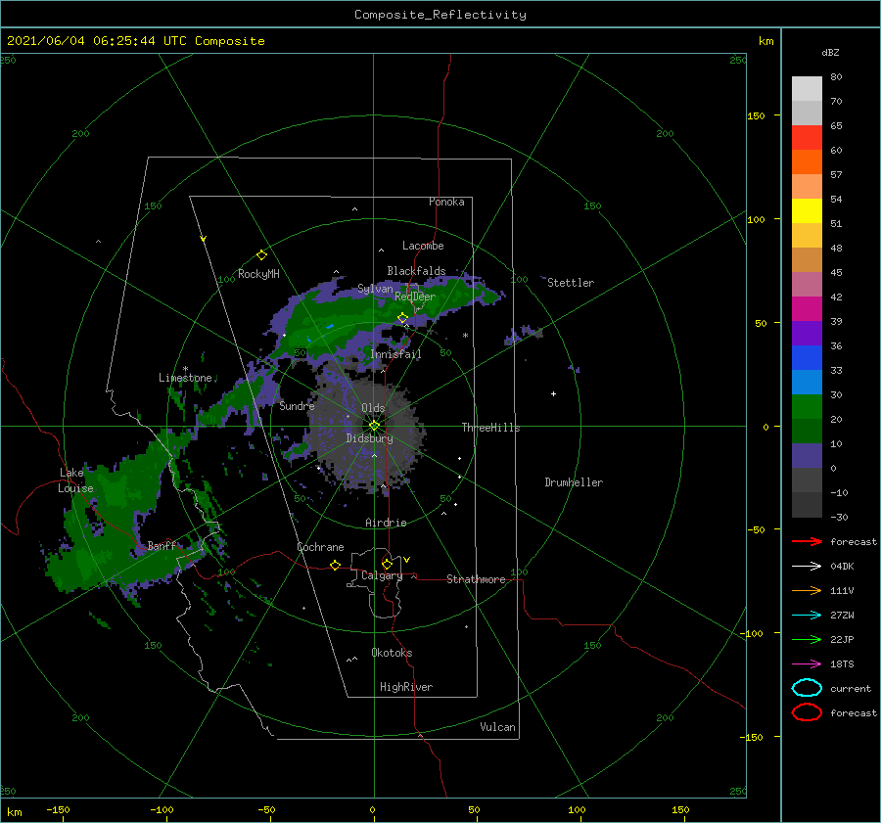The image size is (881, 823).
Task: Click the green 22JP arrow icon
Action: pyautogui.click(x=807, y=639)
